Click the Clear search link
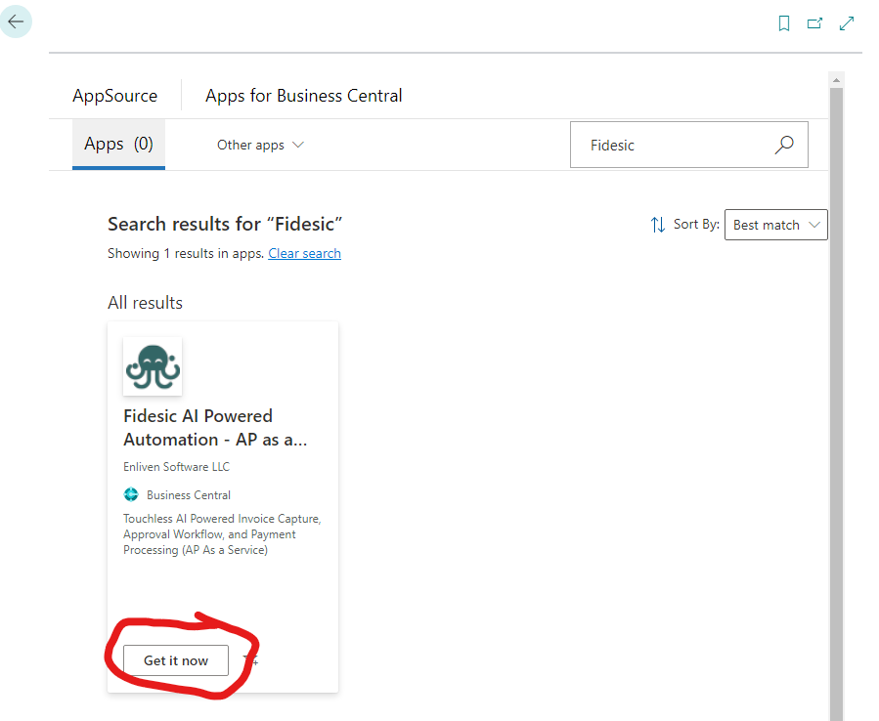Image resolution: width=879 pixels, height=721 pixels. pyautogui.click(x=304, y=253)
